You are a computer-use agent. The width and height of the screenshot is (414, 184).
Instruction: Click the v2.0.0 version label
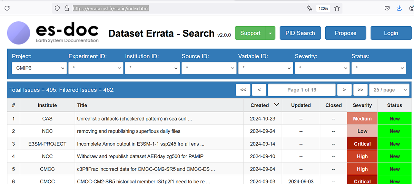tap(224, 35)
